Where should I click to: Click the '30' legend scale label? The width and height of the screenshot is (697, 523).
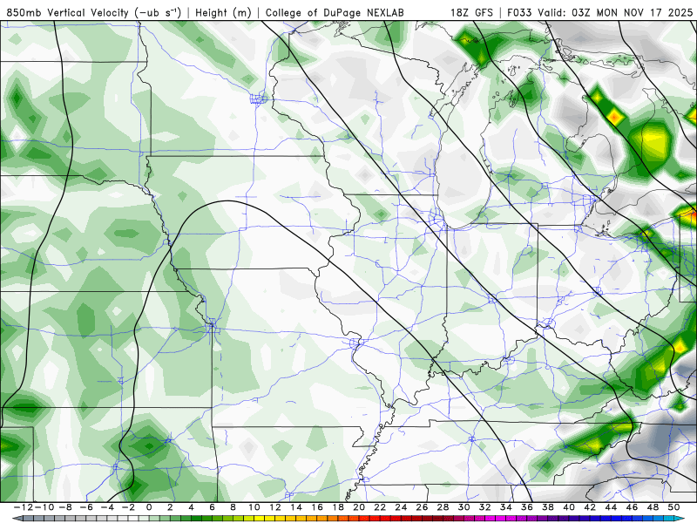point(464,507)
